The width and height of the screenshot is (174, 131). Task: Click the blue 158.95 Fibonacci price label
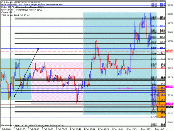pos(154,4)
